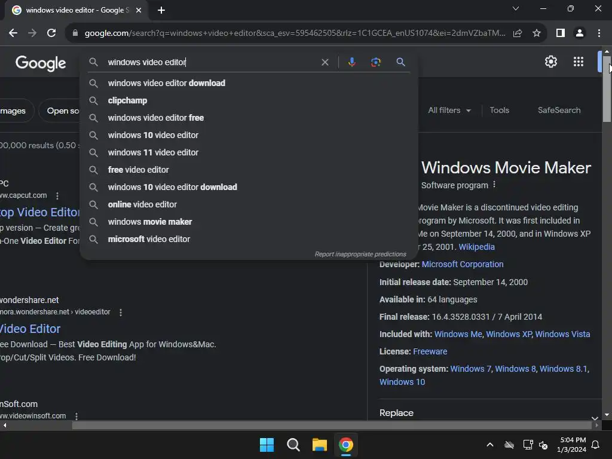Close the windows video editor tab
This screenshot has width=612, height=459.
(x=139, y=10)
